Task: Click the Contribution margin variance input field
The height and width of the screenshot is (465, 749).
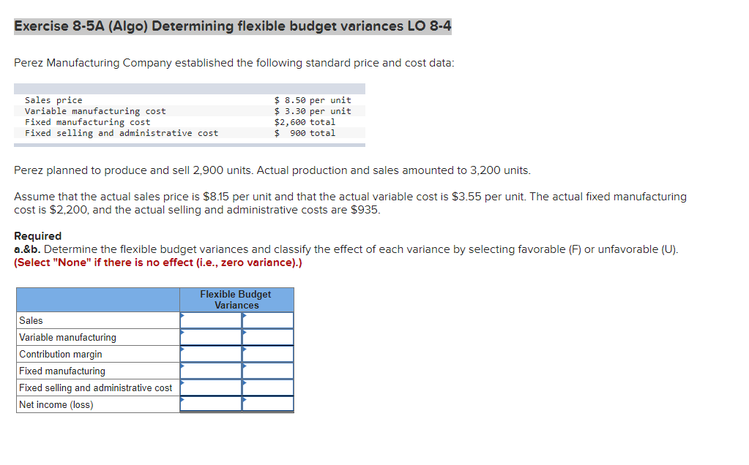Action: [210, 354]
